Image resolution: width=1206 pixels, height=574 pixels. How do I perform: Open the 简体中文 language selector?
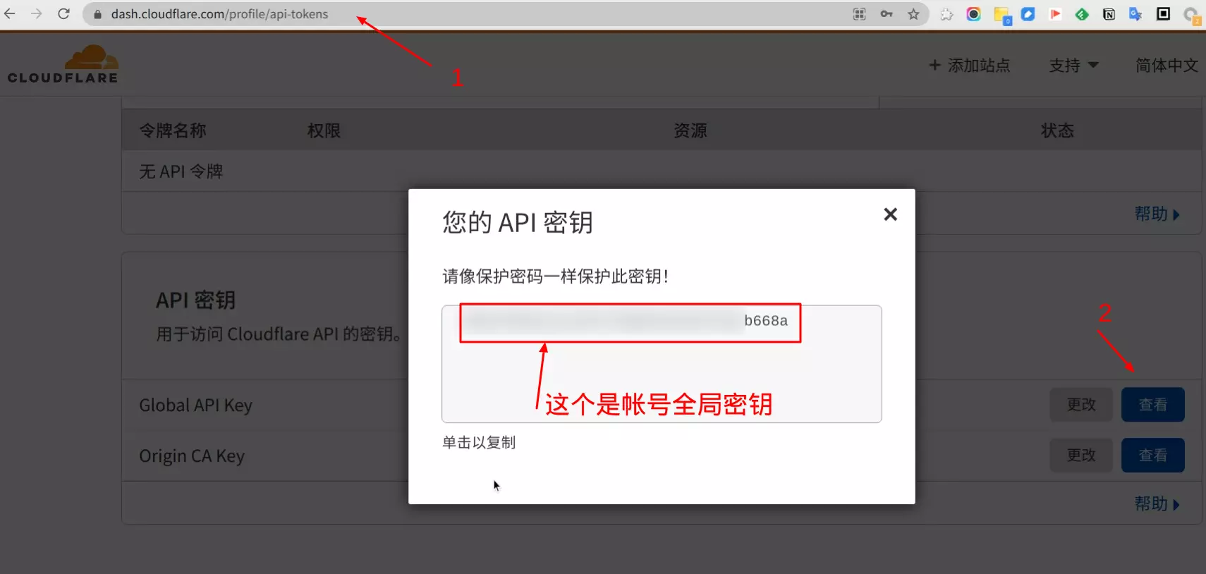(1167, 66)
